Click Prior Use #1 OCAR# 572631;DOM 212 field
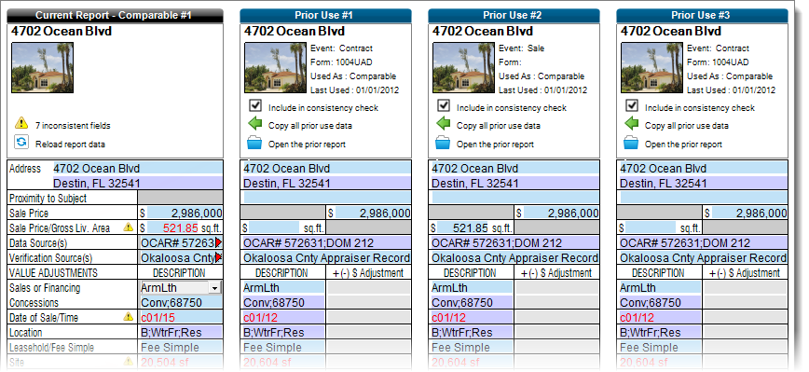Viewport: 809px width, 372px height. [325, 242]
